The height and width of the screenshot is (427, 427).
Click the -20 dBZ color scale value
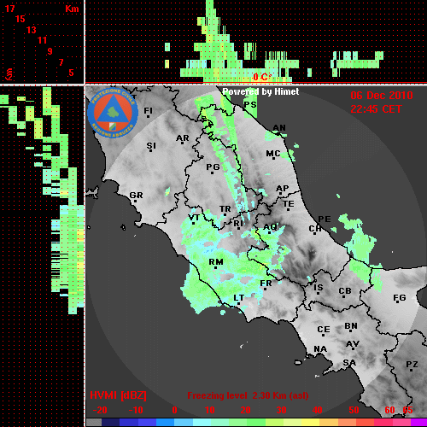(100, 410)
